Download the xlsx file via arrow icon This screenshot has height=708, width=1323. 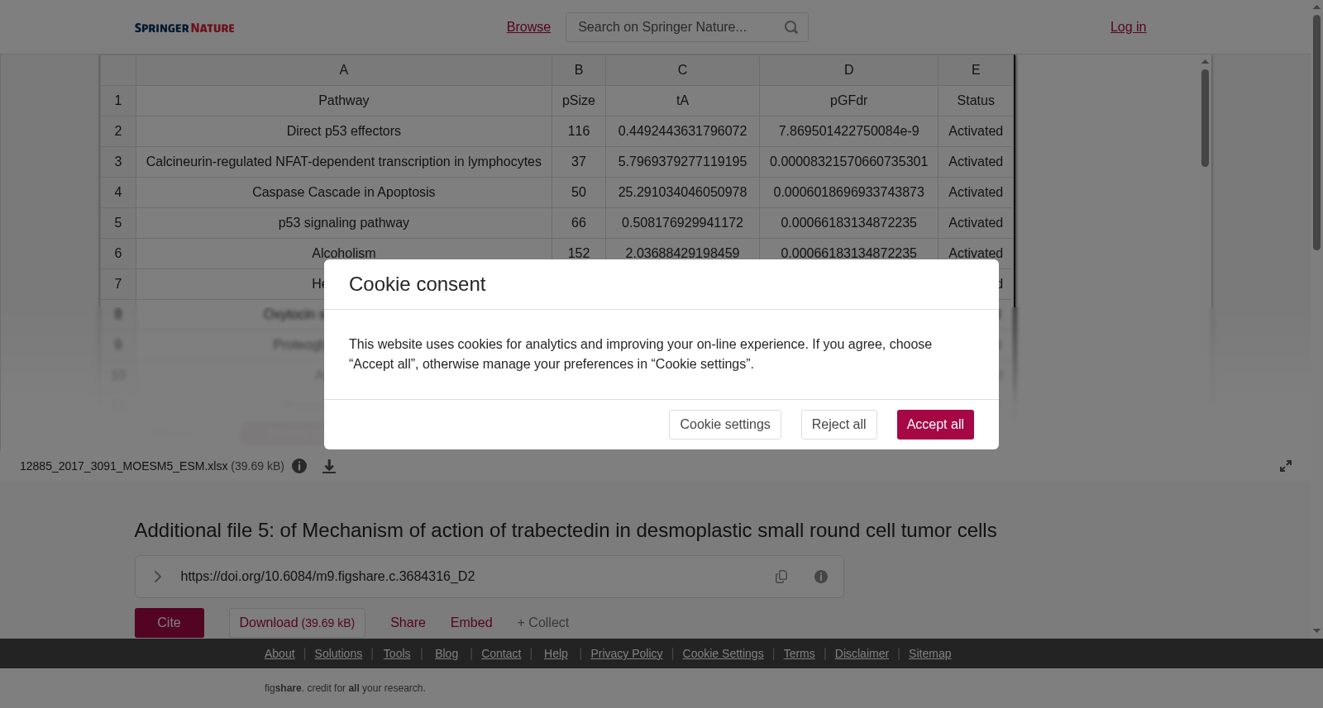tap(329, 467)
